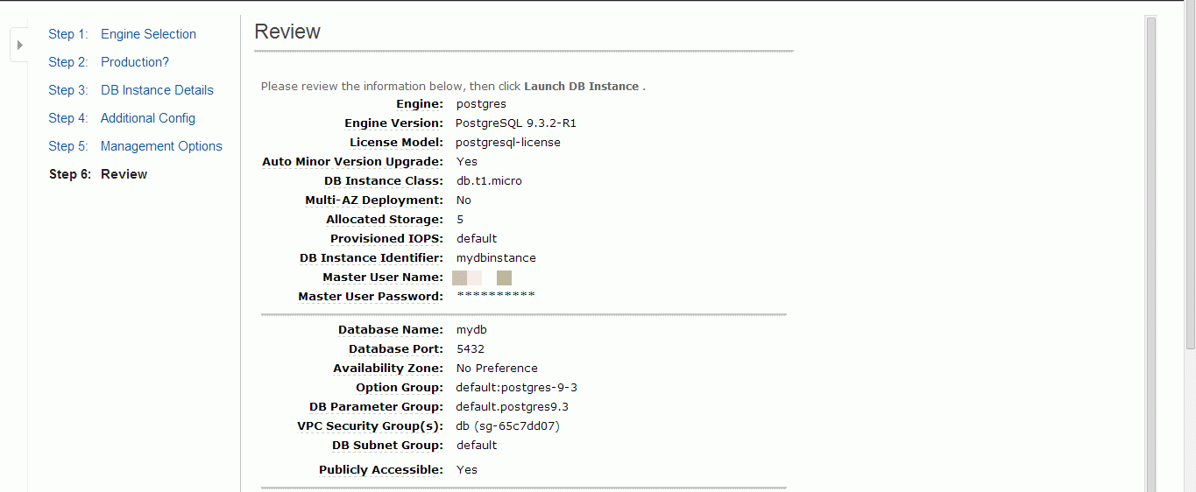The image size is (1196, 492).
Task: Click the sg-65c7dd07 security group value
Action: (x=508, y=426)
